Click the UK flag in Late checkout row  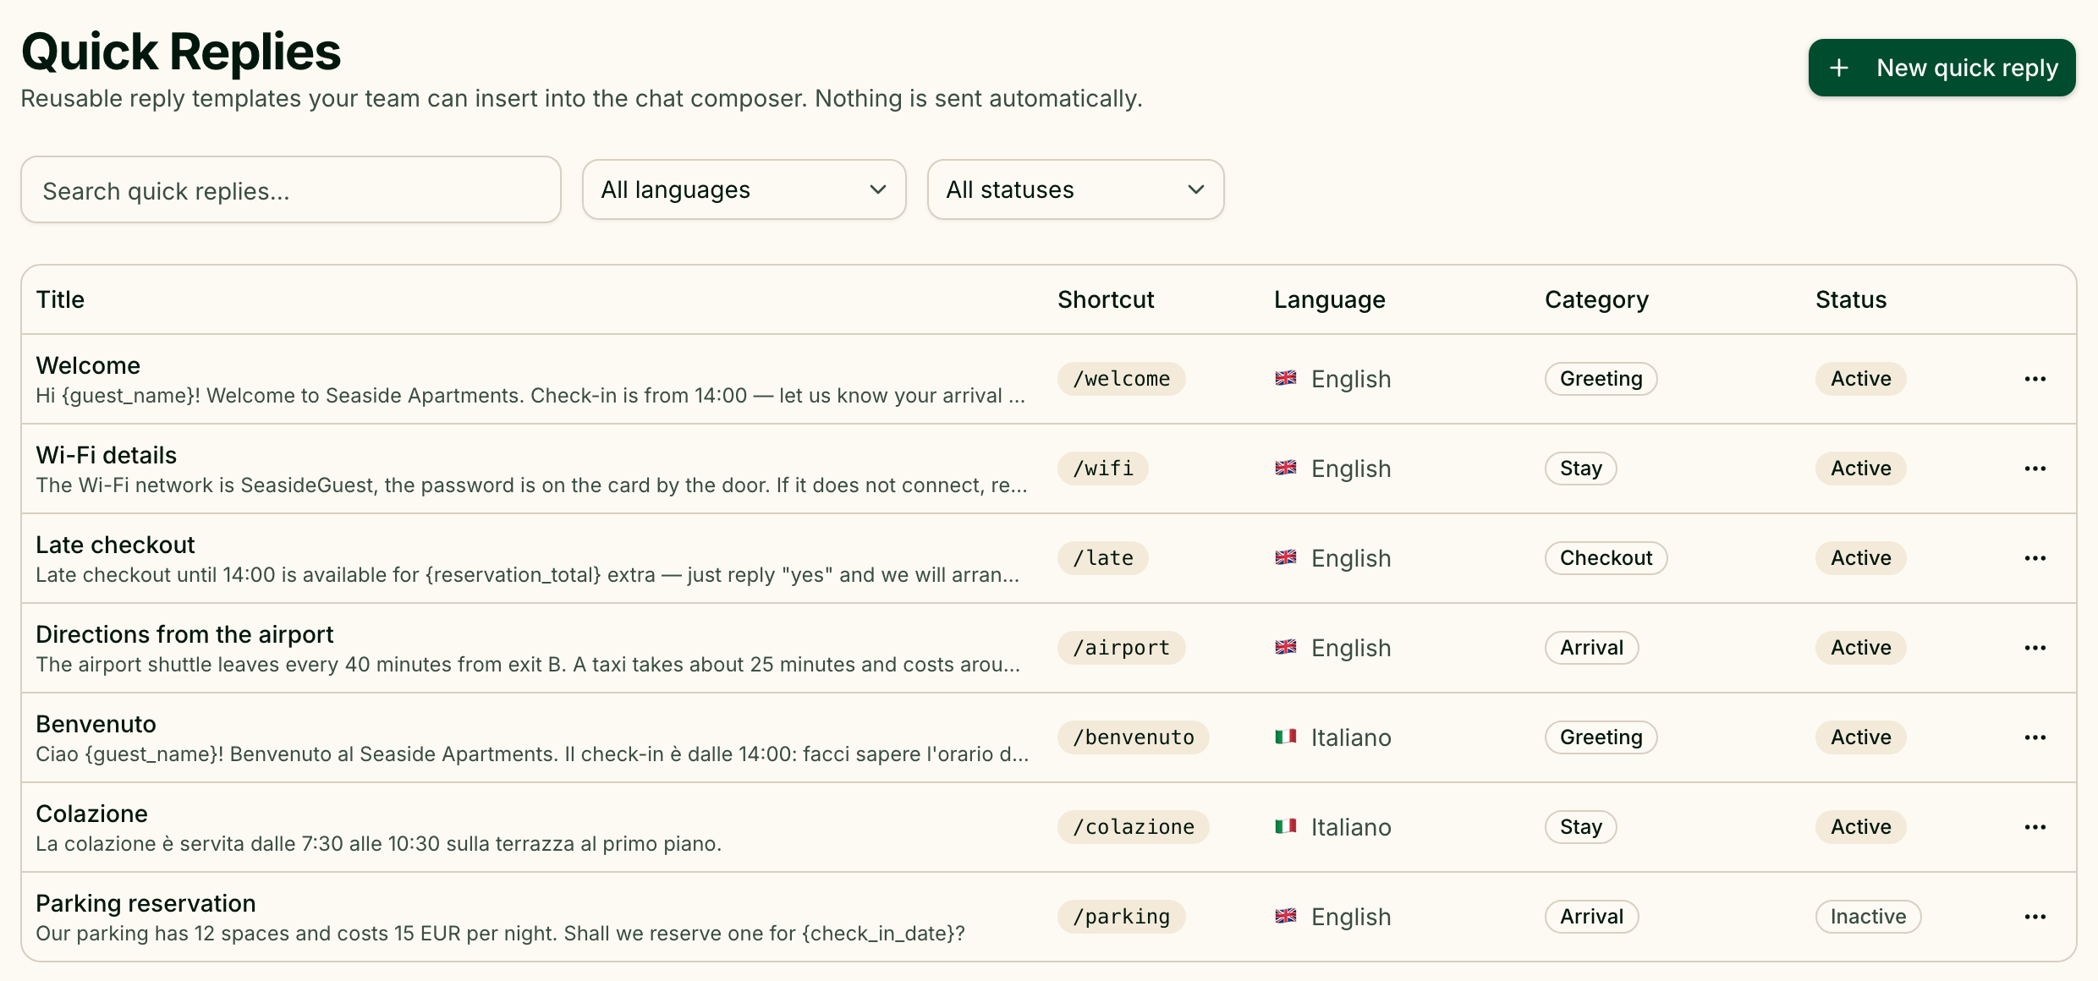pyautogui.click(x=1286, y=557)
